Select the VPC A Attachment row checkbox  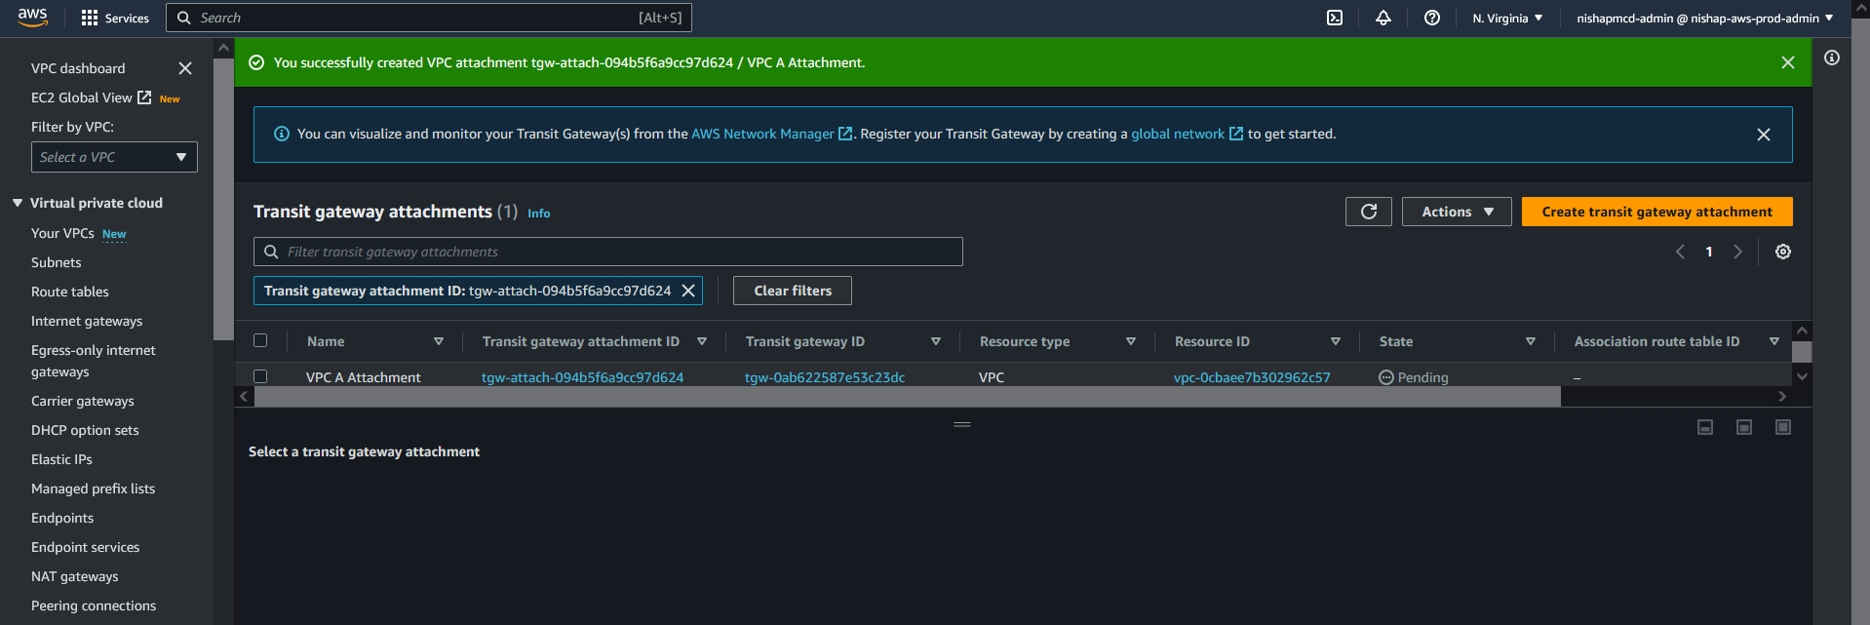[x=260, y=376]
